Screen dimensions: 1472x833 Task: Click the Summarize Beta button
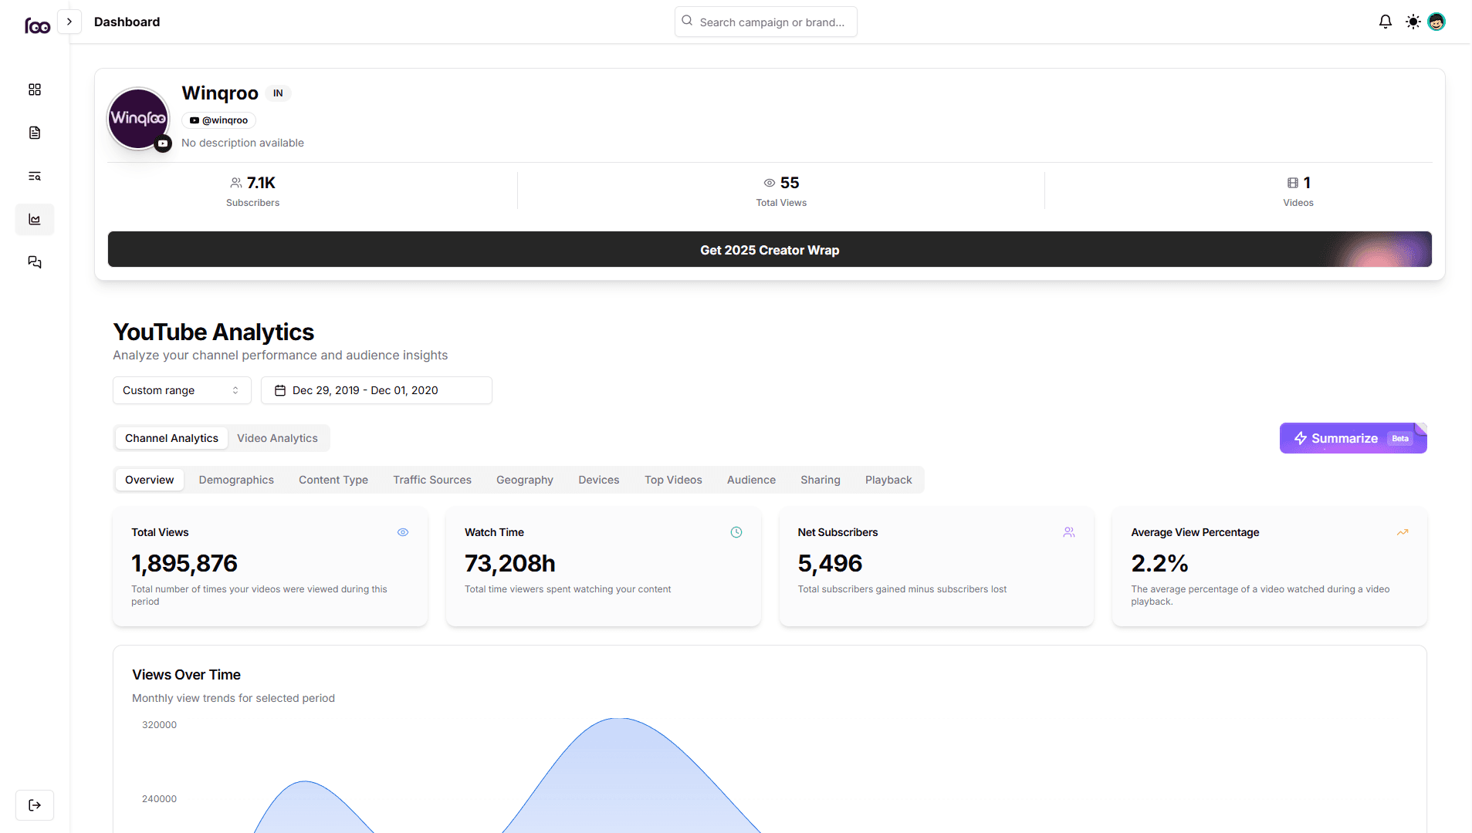point(1343,438)
